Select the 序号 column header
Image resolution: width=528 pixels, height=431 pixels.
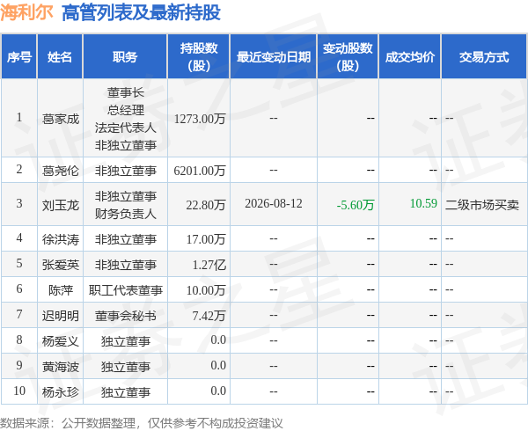[19, 56]
